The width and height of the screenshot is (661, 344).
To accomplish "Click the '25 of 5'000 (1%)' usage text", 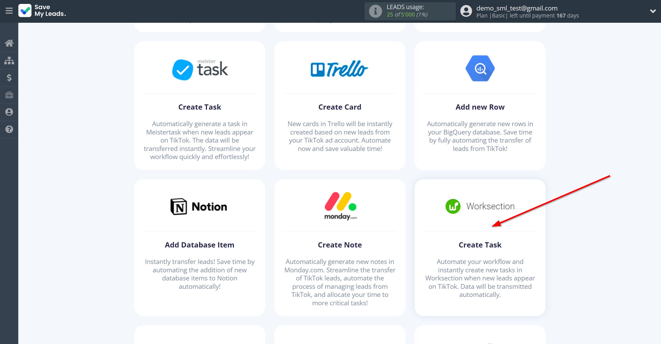I will click(x=407, y=15).
